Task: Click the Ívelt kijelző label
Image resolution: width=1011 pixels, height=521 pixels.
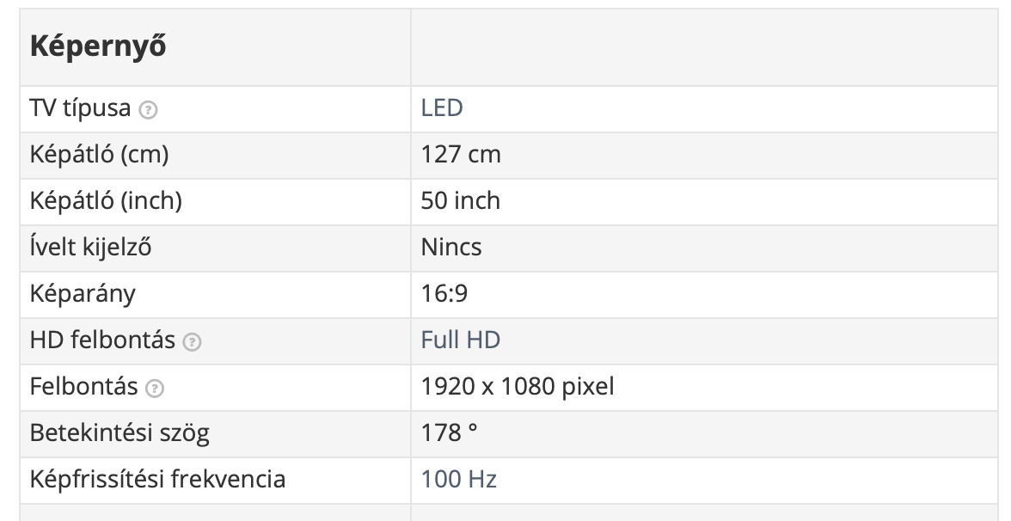Action: [91, 248]
